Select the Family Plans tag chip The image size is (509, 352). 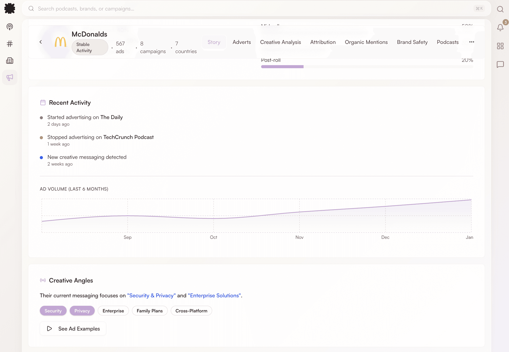pyautogui.click(x=150, y=311)
